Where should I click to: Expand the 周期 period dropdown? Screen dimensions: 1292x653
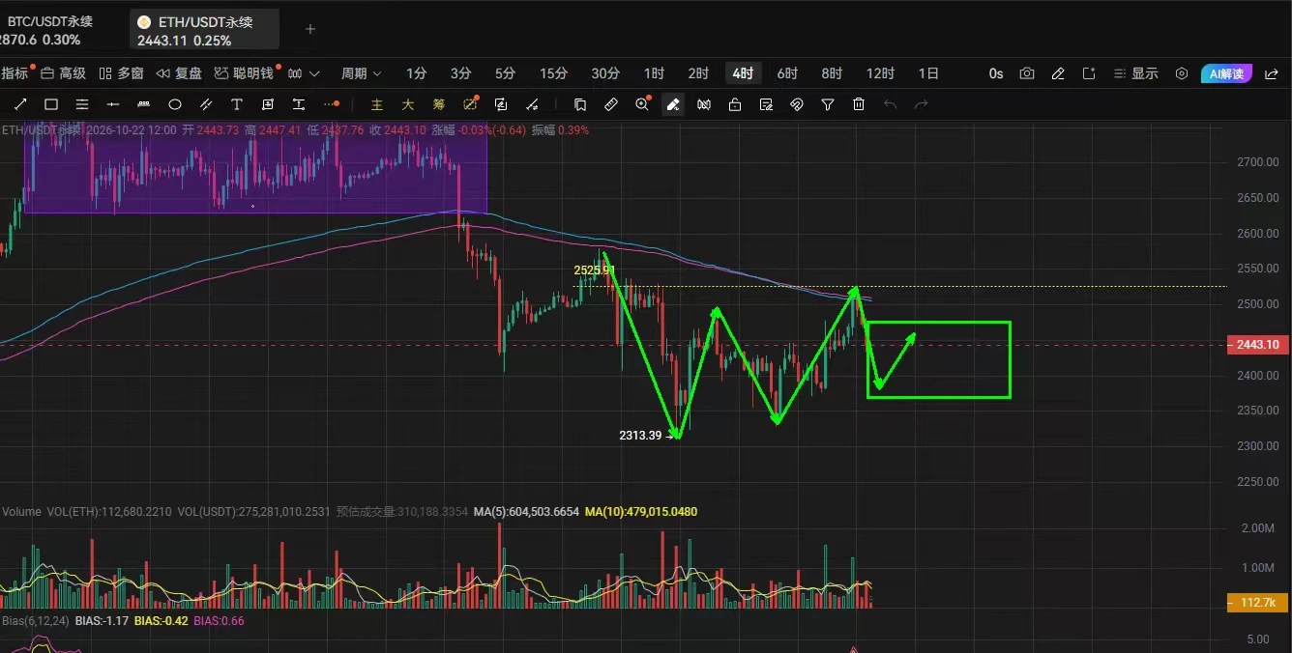pyautogui.click(x=361, y=73)
